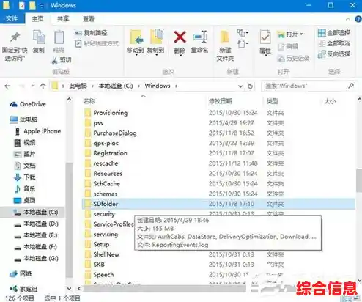Click the navigation pane scroll-down arrow
Image resolution: width=362 pixels, height=302 pixels.
(x=69, y=289)
